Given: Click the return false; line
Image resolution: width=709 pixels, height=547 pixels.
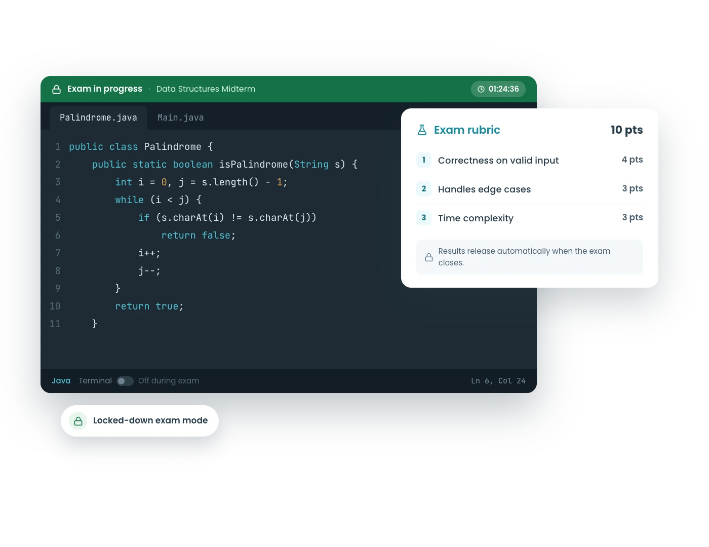Looking at the screenshot, I should [199, 236].
